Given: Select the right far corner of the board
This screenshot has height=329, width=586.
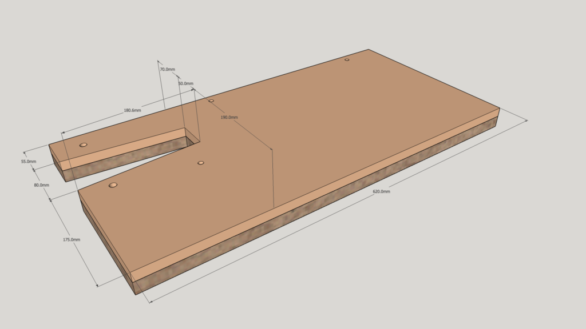Looking at the screenshot, I should click(x=500, y=108).
